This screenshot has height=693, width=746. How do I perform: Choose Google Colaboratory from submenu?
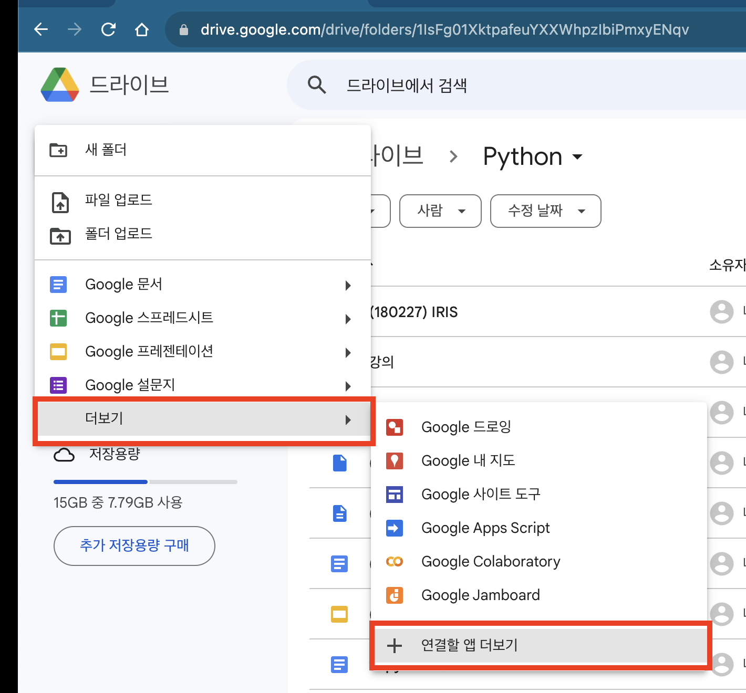[539, 562]
